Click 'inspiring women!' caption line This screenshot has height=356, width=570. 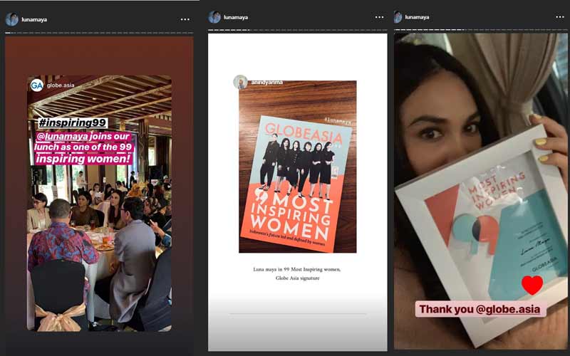point(83,159)
